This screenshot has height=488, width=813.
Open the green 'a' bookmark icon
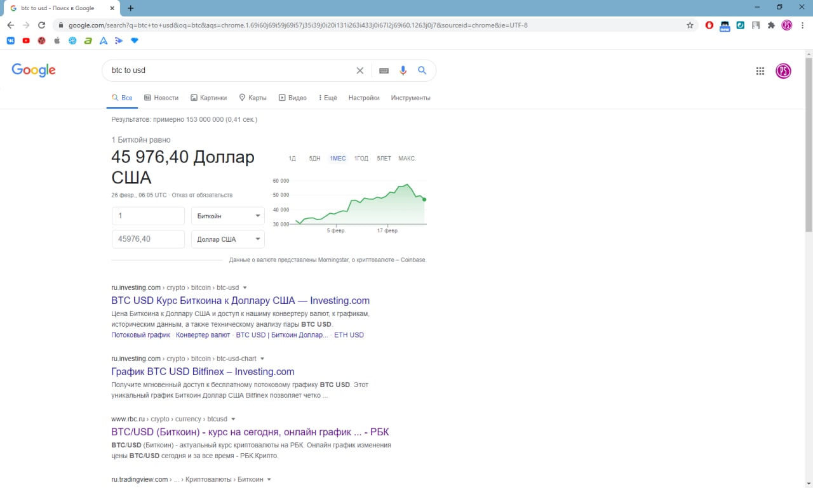(x=88, y=41)
